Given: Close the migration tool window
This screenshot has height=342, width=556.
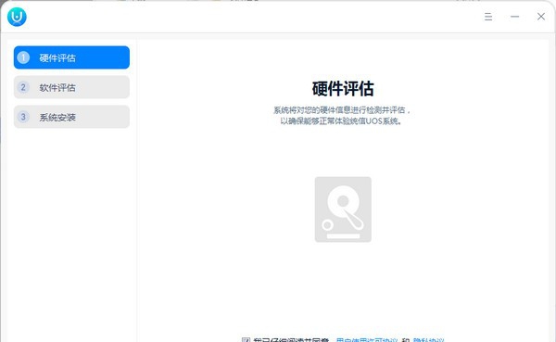Looking at the screenshot, I should tap(541, 17).
